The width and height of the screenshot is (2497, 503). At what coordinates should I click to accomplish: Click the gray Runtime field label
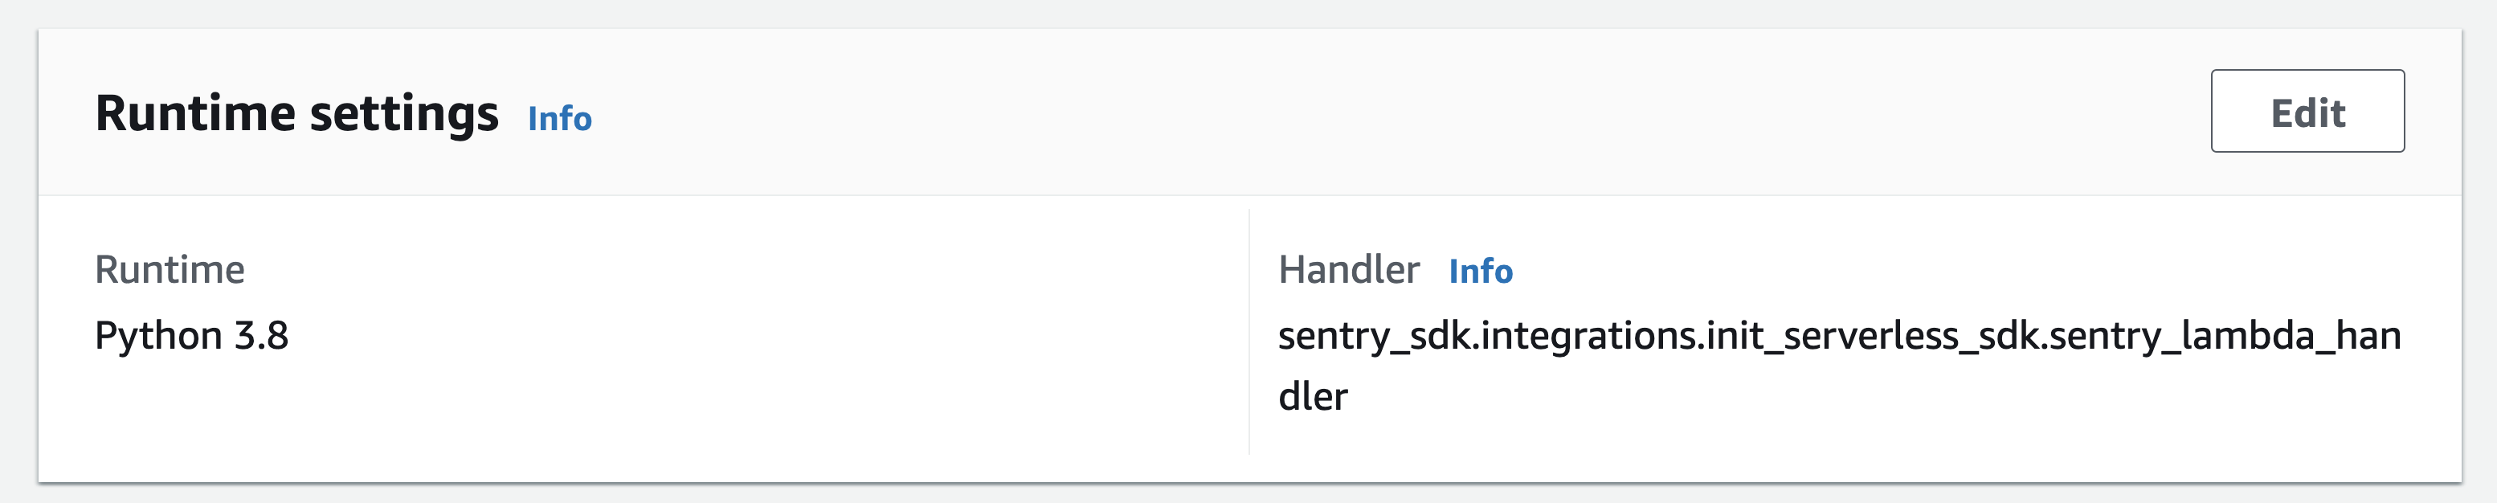170,269
